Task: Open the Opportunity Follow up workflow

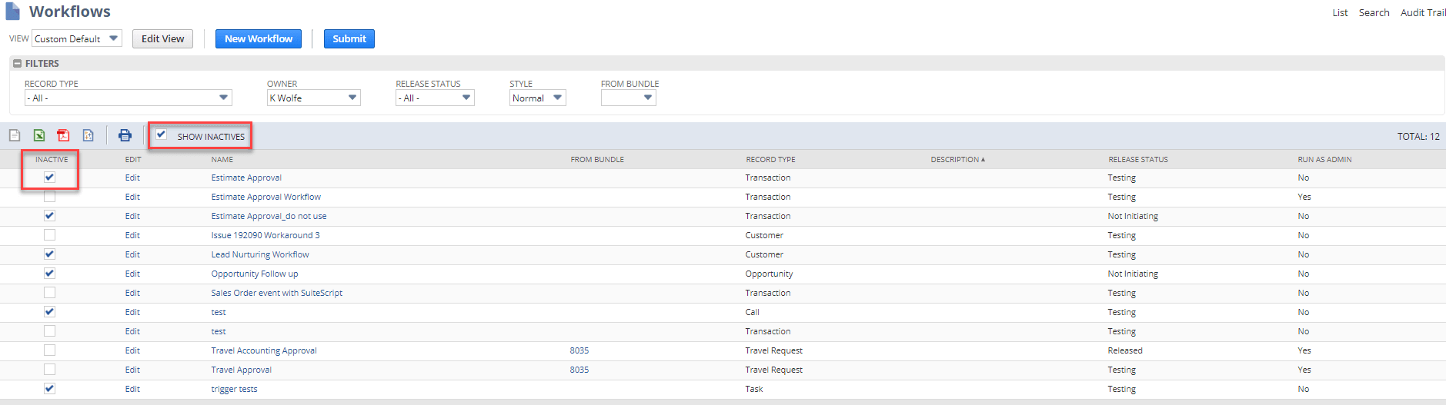Action: pos(255,274)
